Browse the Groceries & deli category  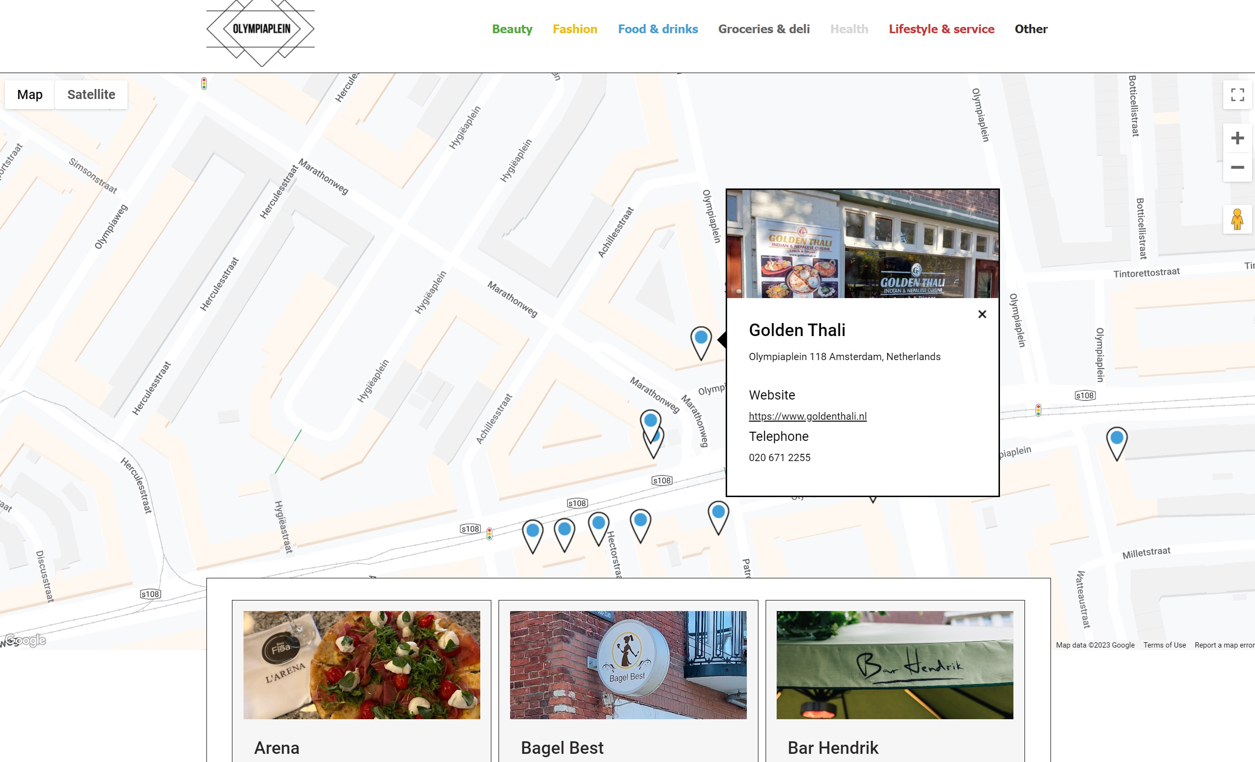pos(764,29)
